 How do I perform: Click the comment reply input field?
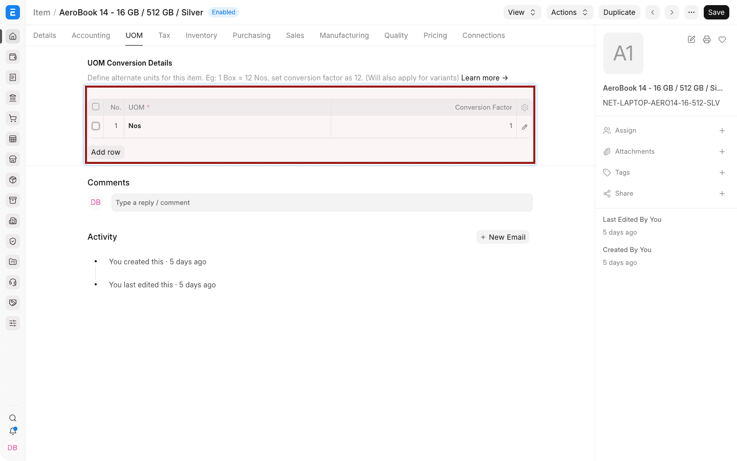click(322, 203)
